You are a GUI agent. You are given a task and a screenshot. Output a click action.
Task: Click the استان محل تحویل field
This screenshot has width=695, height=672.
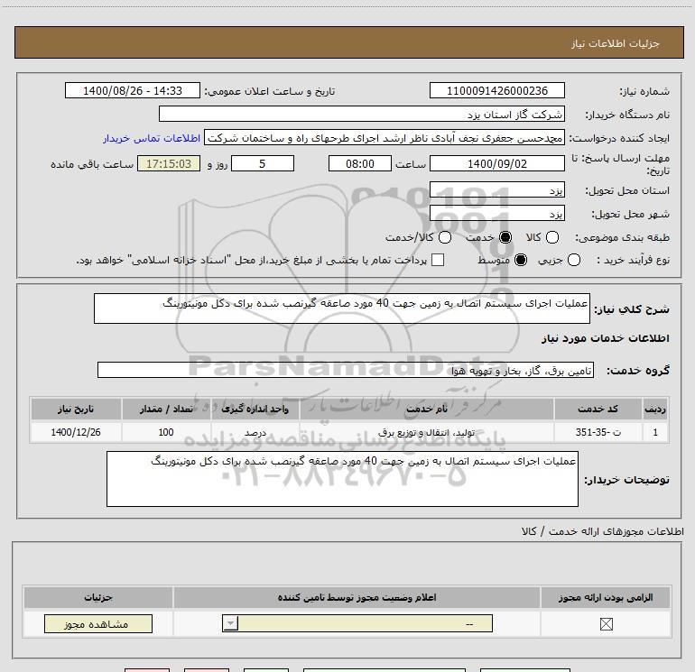pyautogui.click(x=496, y=190)
